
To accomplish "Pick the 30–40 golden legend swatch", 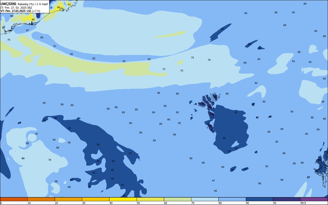I will point(96,199).
